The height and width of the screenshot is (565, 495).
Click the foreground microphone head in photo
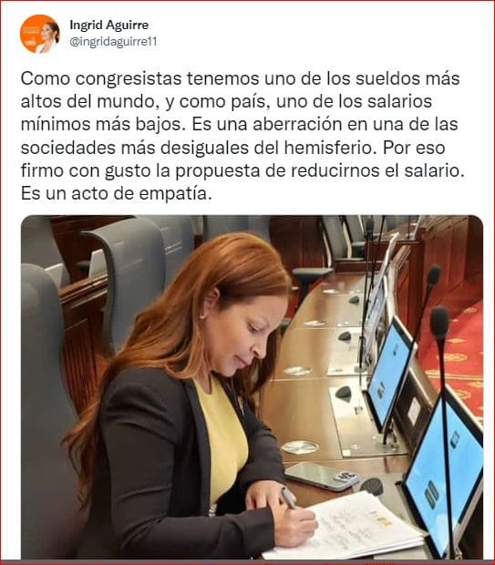pos(439,323)
